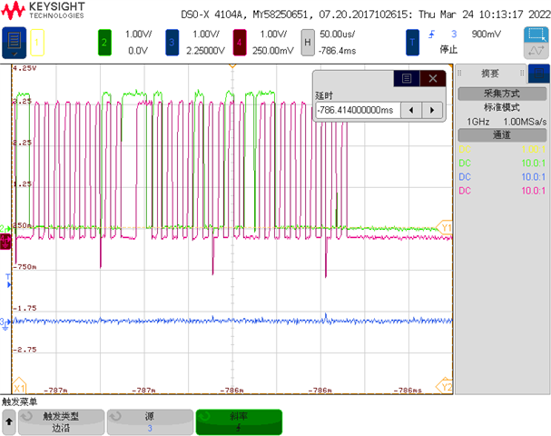The image size is (551, 436).
Task: Select the channel 4 ground level marker
Action: click(5, 243)
